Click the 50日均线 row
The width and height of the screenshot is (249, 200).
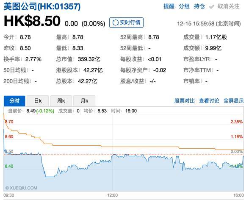pyautogui.click(x=19, y=70)
